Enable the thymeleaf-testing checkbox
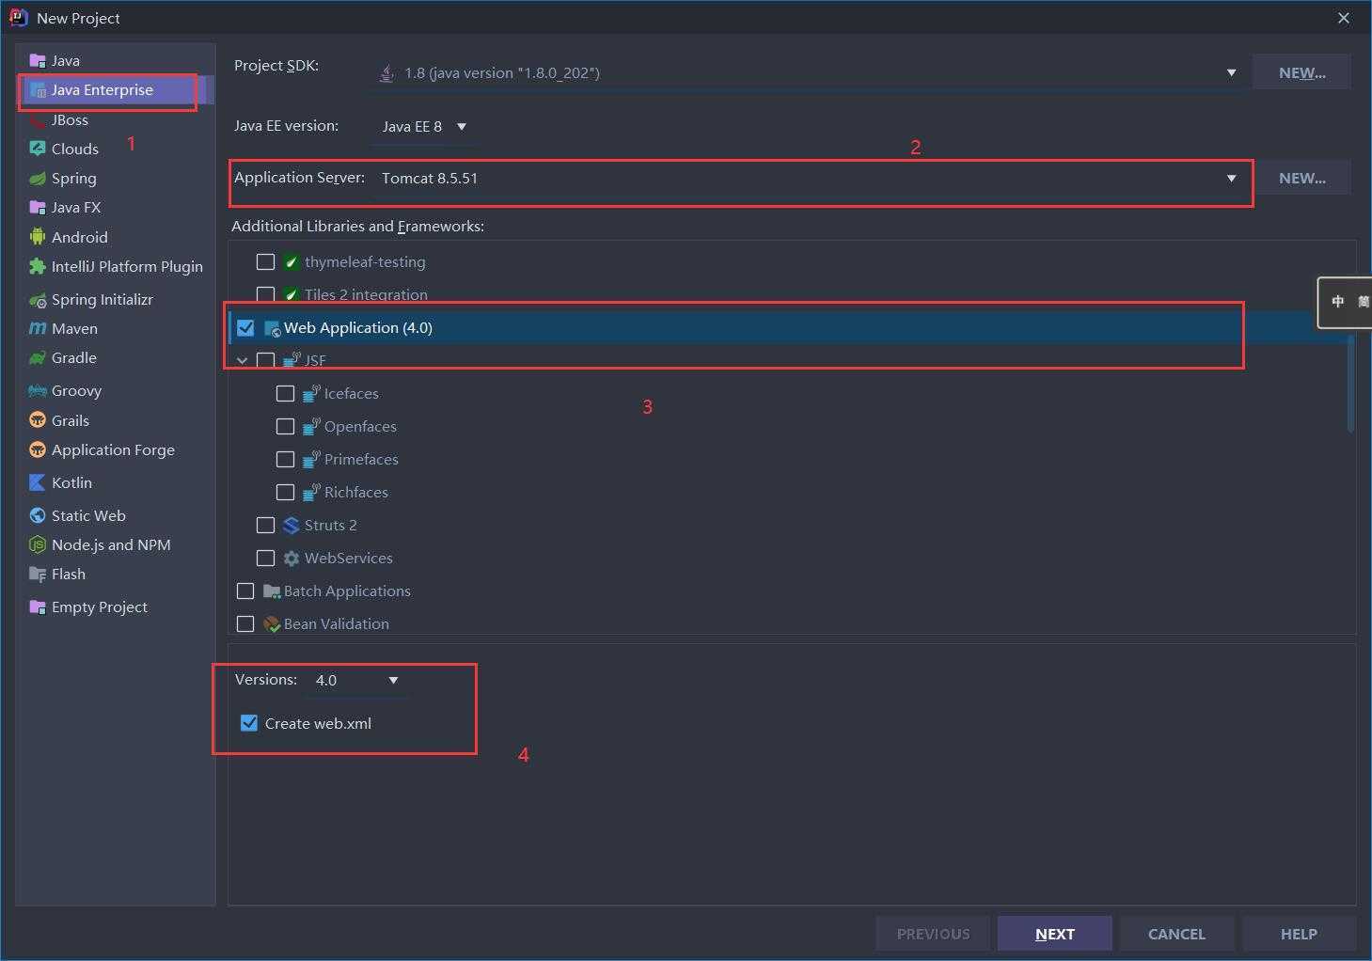The width and height of the screenshot is (1372, 961). pyautogui.click(x=266, y=261)
